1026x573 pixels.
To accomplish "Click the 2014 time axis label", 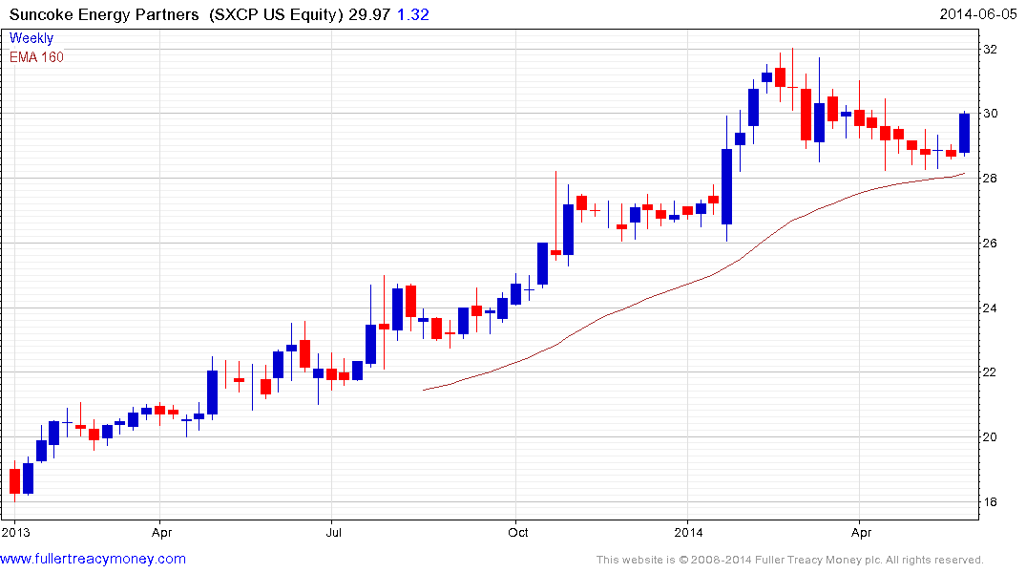I will tap(688, 532).
